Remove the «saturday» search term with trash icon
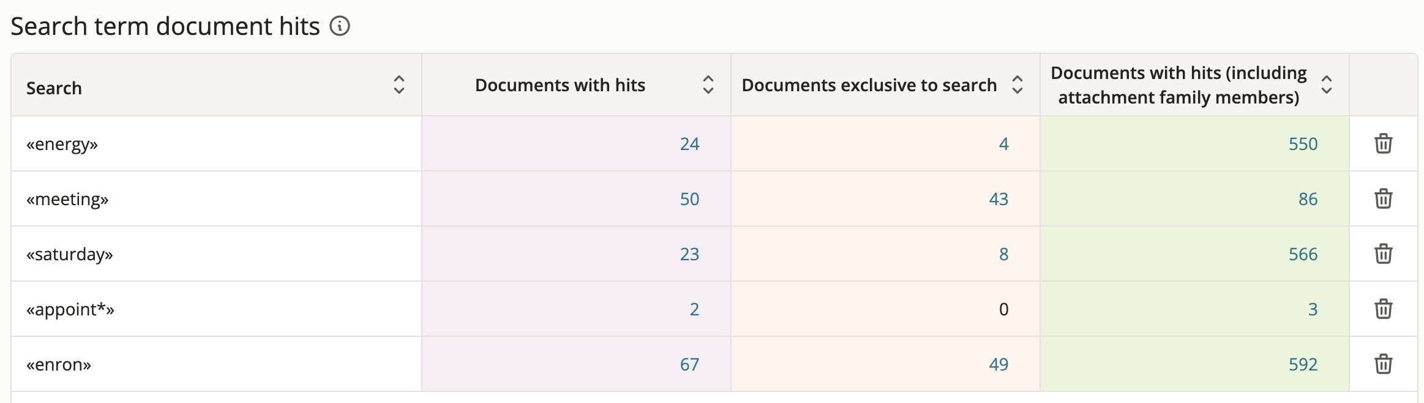 1383,254
